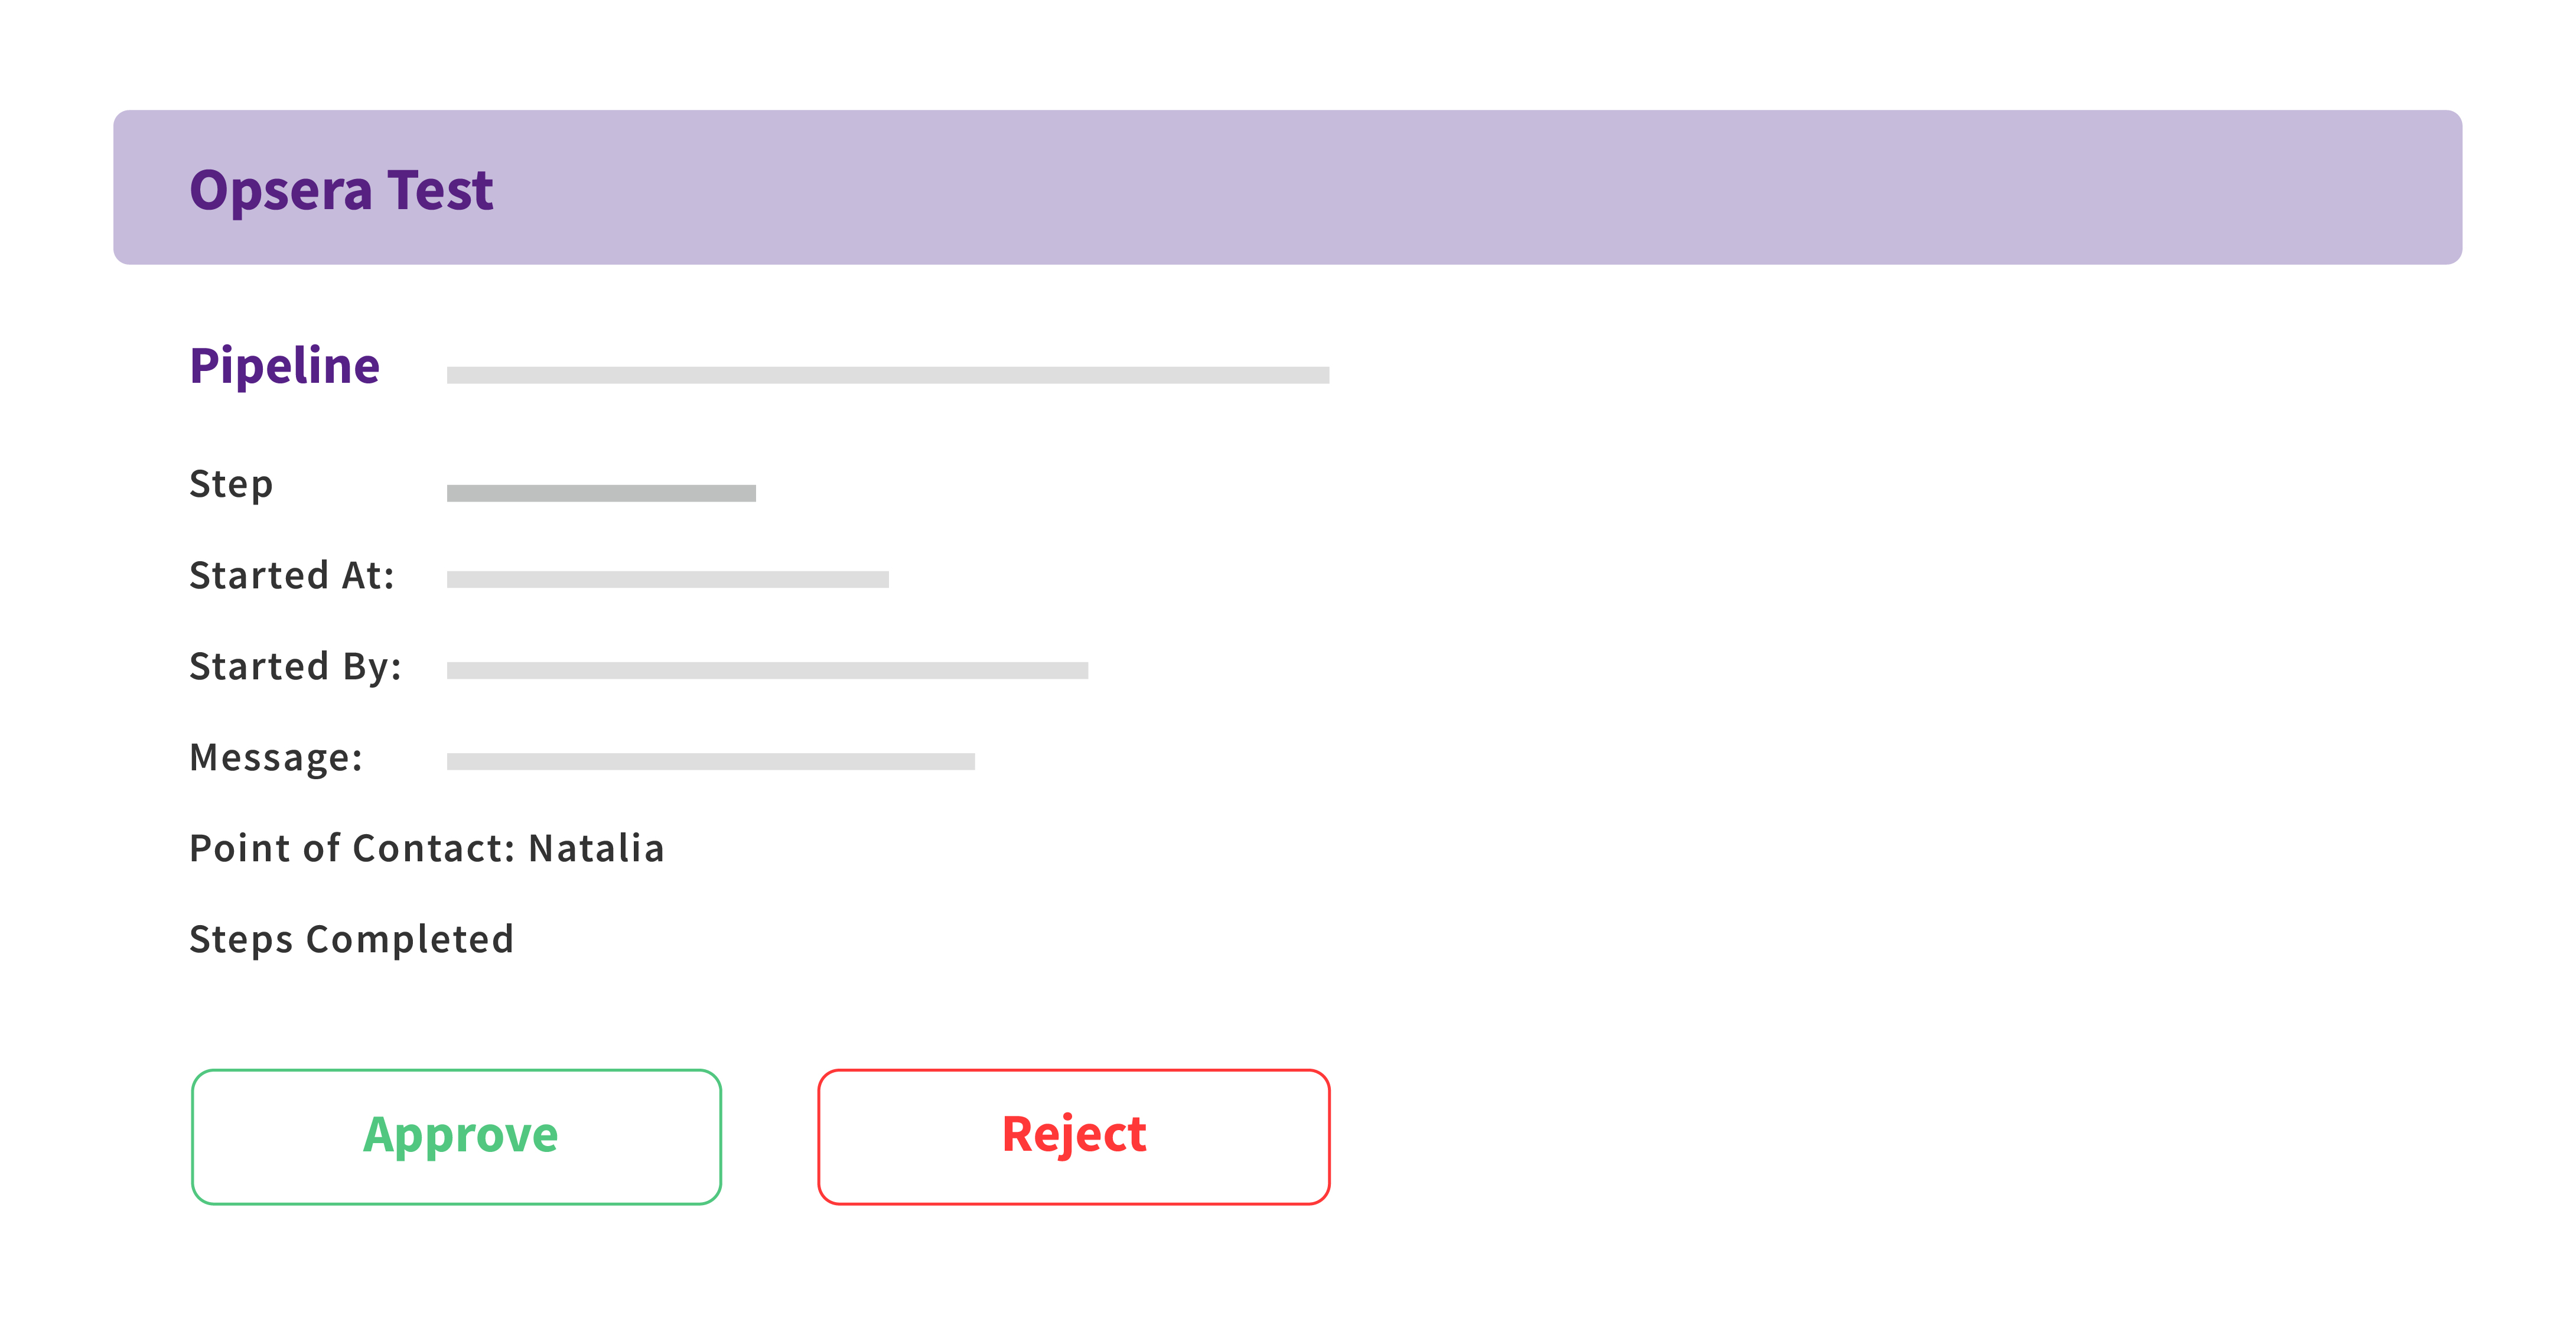Click the word Completed

coord(409,940)
